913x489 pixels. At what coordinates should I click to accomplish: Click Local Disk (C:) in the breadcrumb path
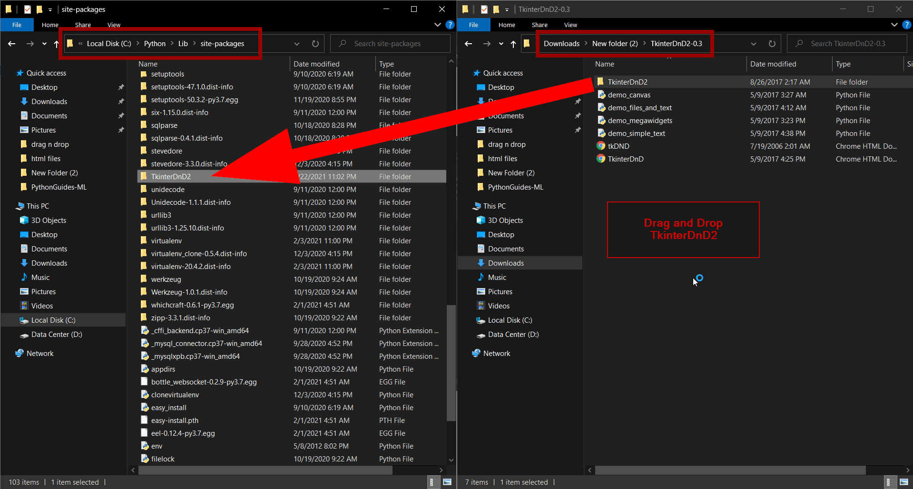point(109,44)
